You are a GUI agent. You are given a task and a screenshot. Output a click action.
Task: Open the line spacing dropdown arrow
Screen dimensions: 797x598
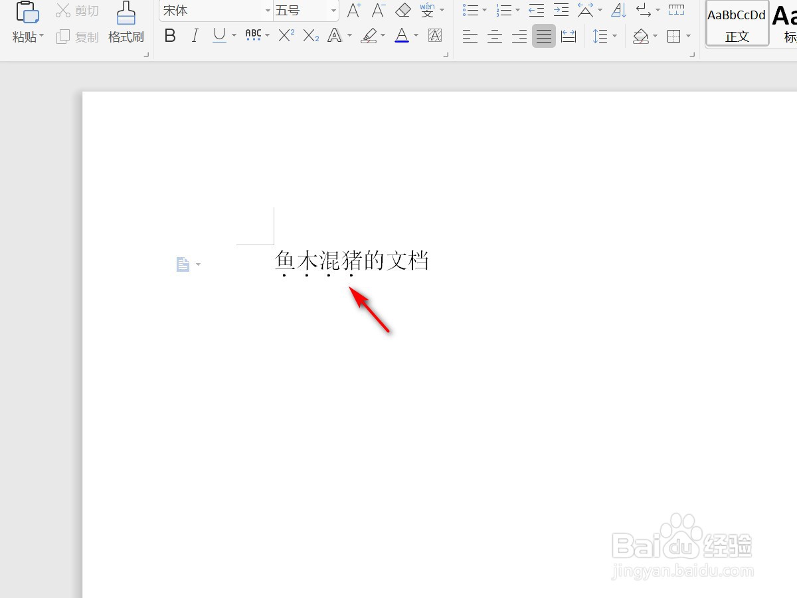tap(614, 36)
